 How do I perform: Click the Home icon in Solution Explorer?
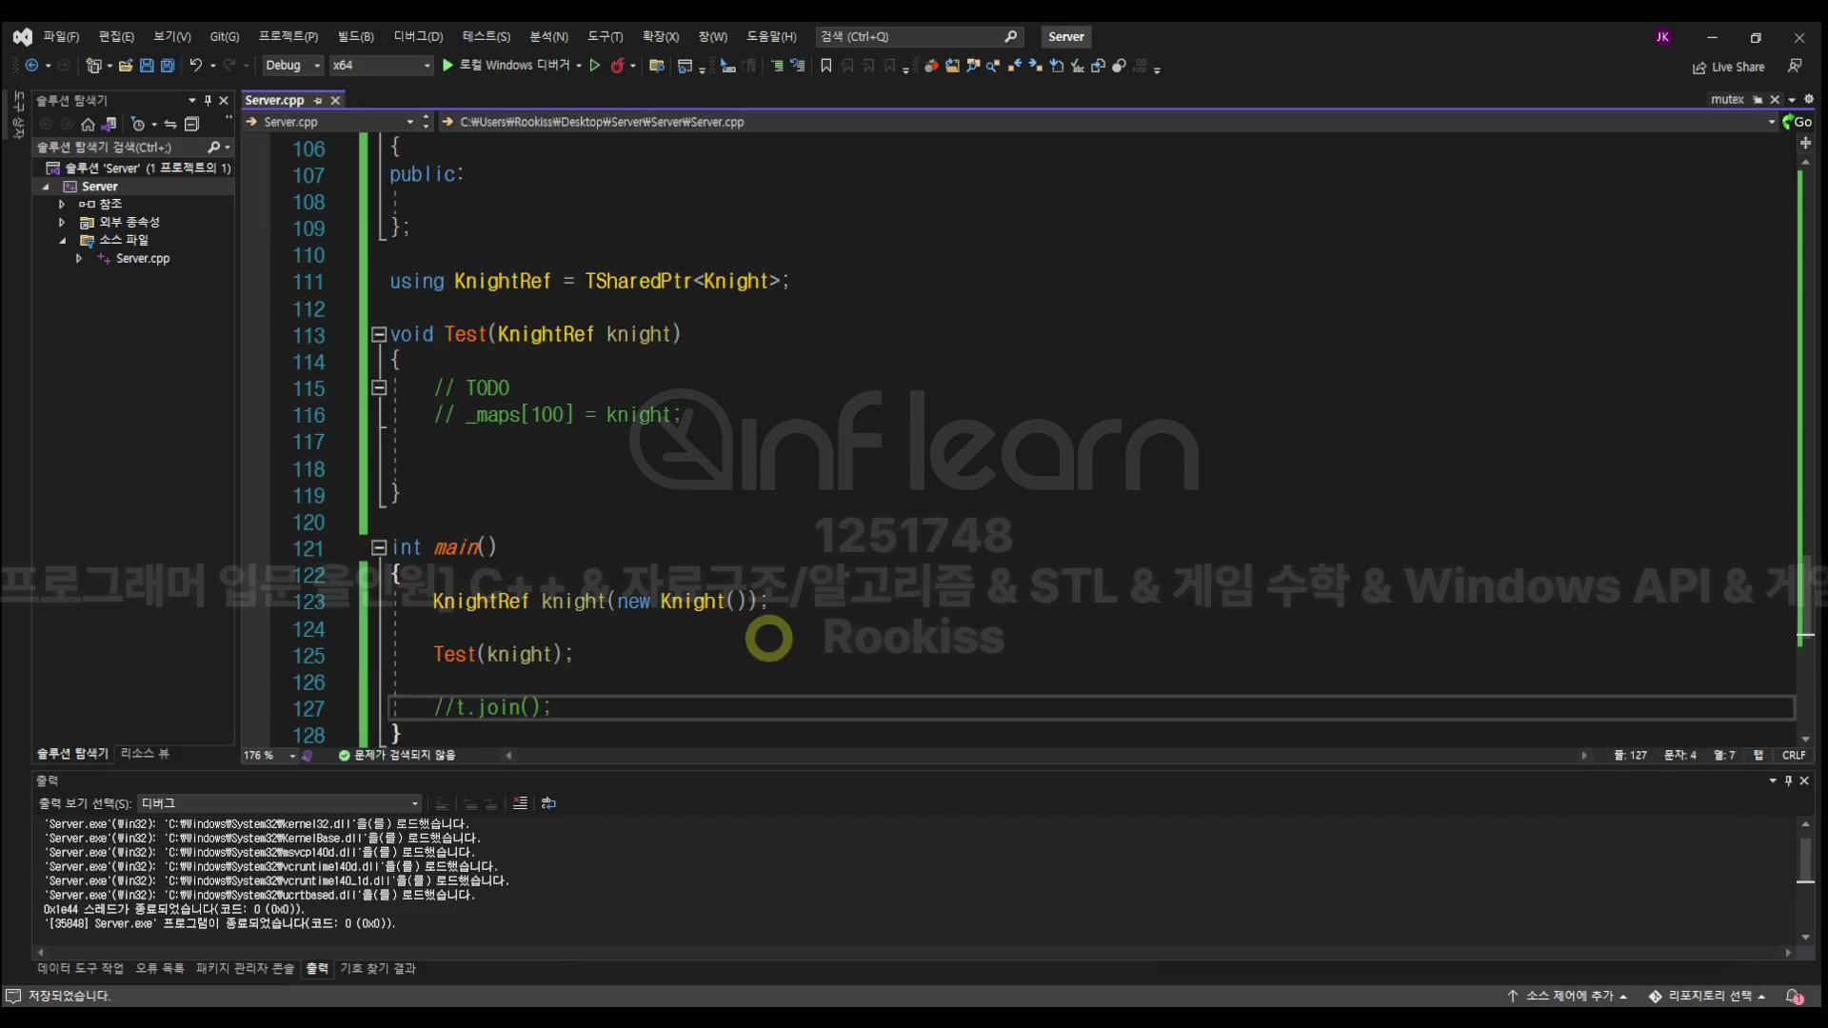(88, 124)
